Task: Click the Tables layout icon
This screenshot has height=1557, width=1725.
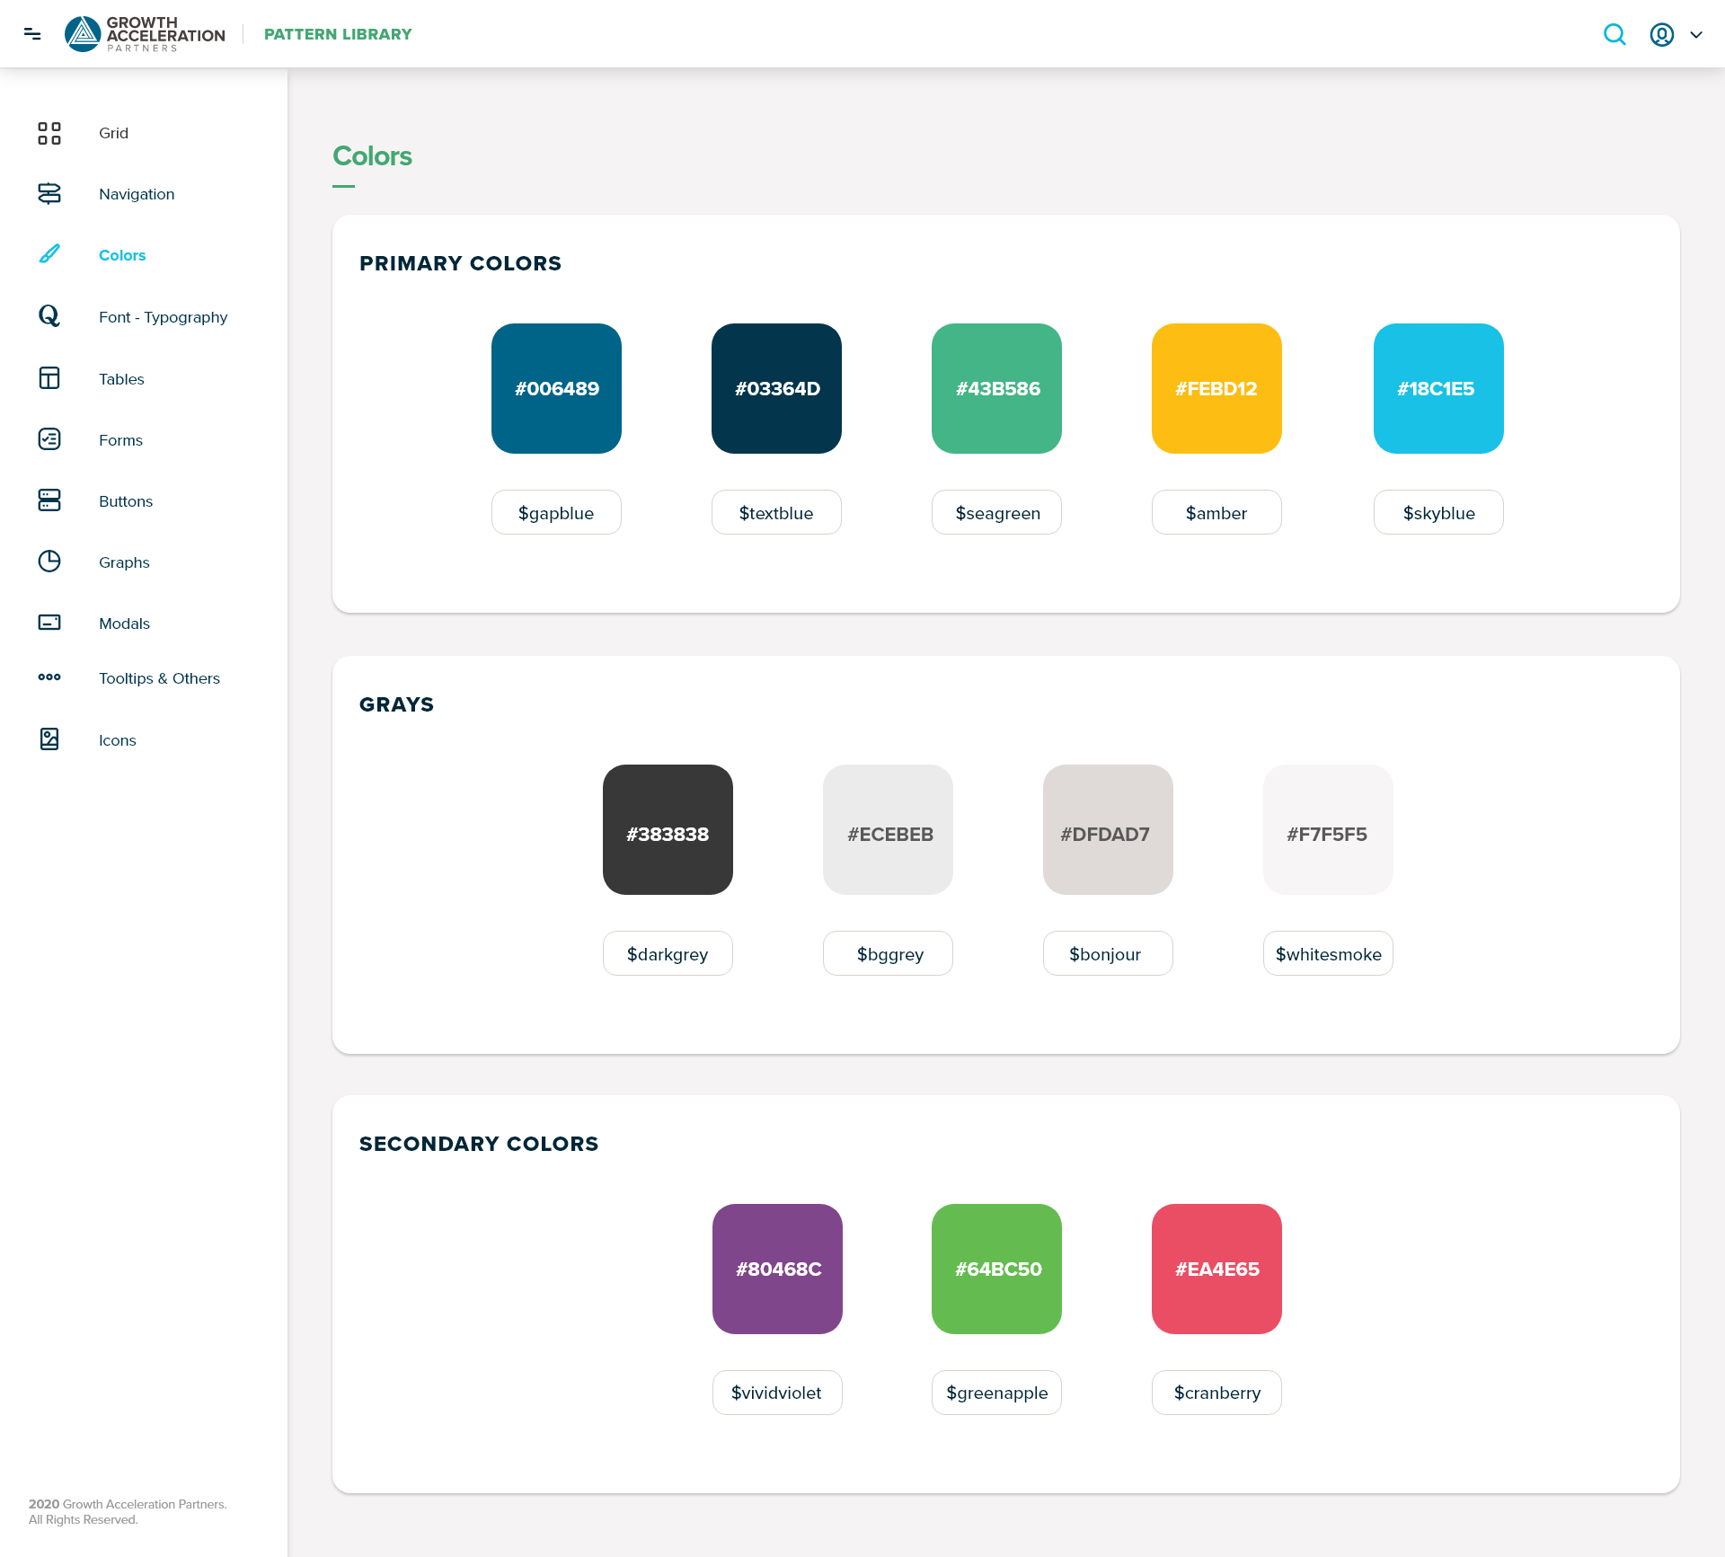Action: [49, 378]
